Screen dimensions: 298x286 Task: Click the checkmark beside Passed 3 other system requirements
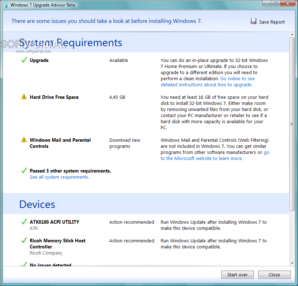(24, 170)
